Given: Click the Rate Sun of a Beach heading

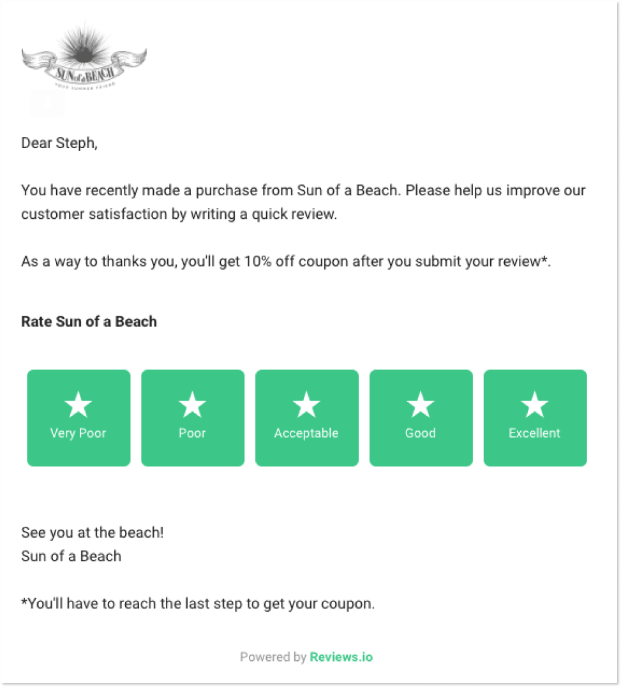Looking at the screenshot, I should tap(89, 321).
